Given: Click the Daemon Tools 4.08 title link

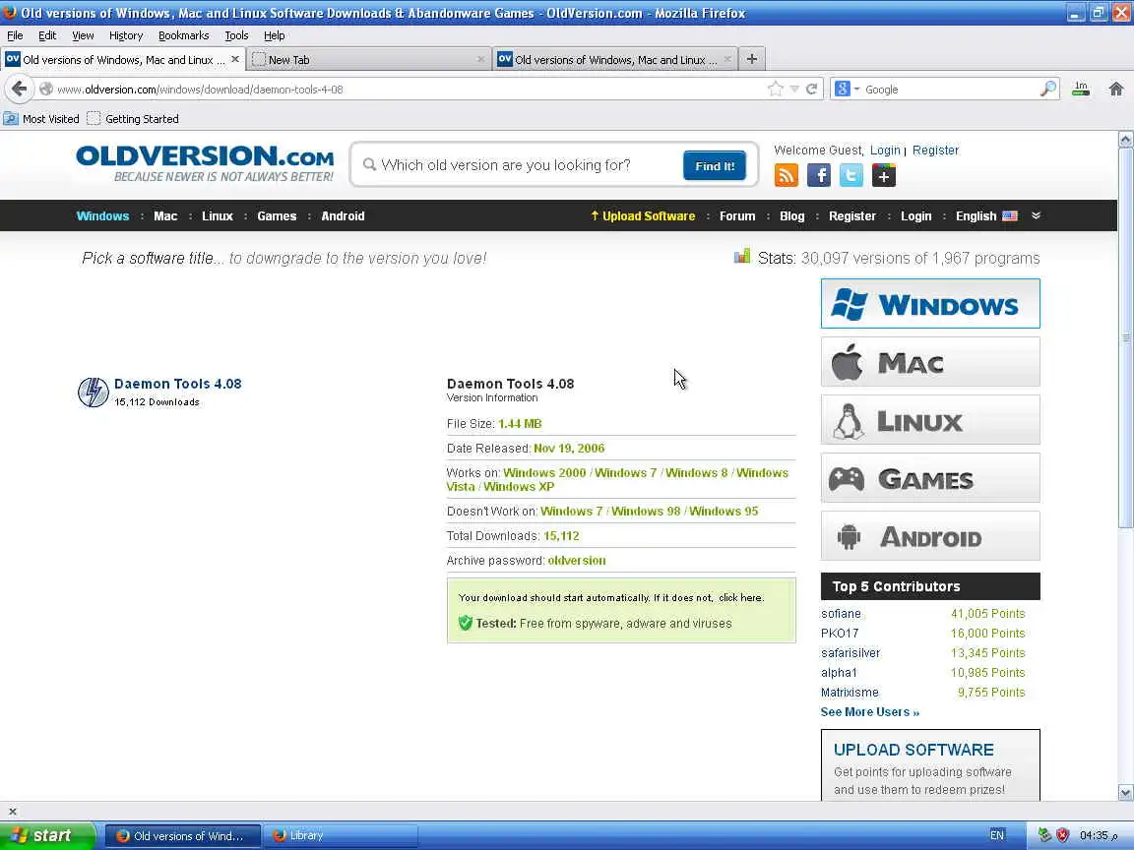Looking at the screenshot, I should (x=178, y=384).
